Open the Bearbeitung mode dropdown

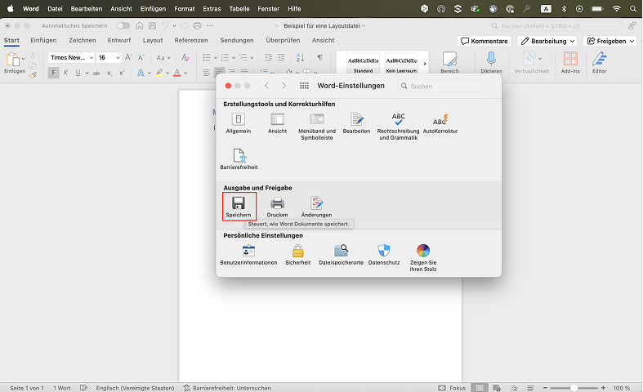pos(547,41)
